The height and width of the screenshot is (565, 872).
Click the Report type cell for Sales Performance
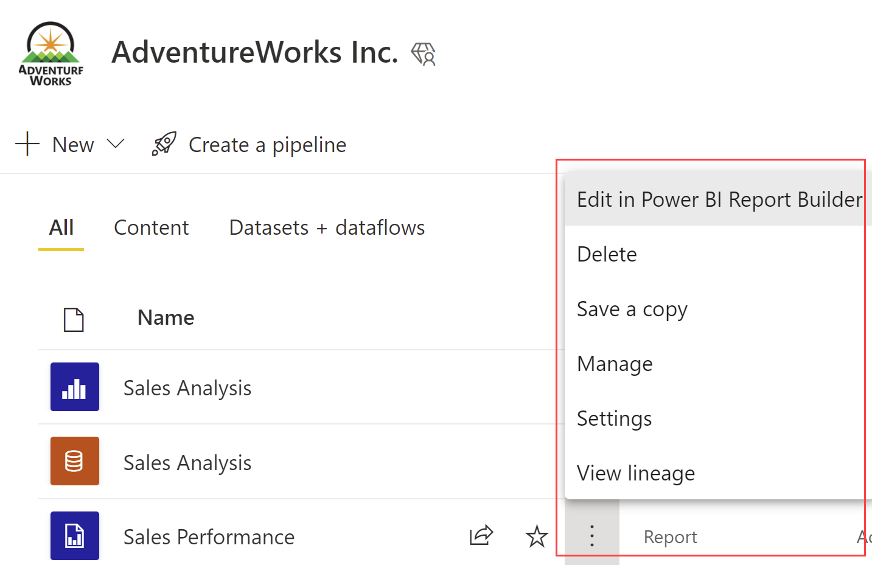pyautogui.click(x=670, y=537)
